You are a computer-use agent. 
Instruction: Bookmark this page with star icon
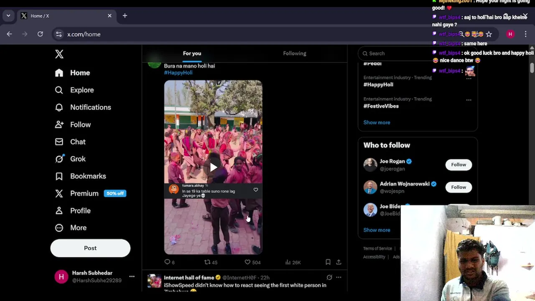[x=489, y=34]
